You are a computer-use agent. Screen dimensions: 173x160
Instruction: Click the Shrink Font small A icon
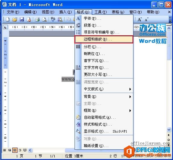[146, 19]
